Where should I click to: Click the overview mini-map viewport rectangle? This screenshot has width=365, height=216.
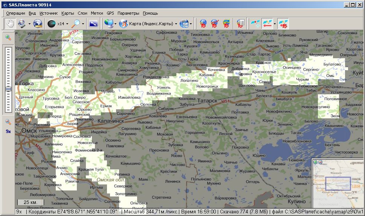pos(338,184)
